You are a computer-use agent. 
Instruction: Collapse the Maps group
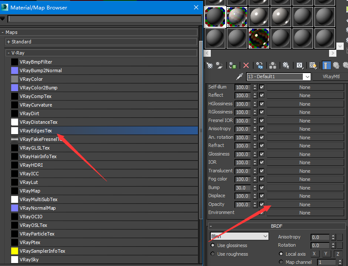pos(3,32)
